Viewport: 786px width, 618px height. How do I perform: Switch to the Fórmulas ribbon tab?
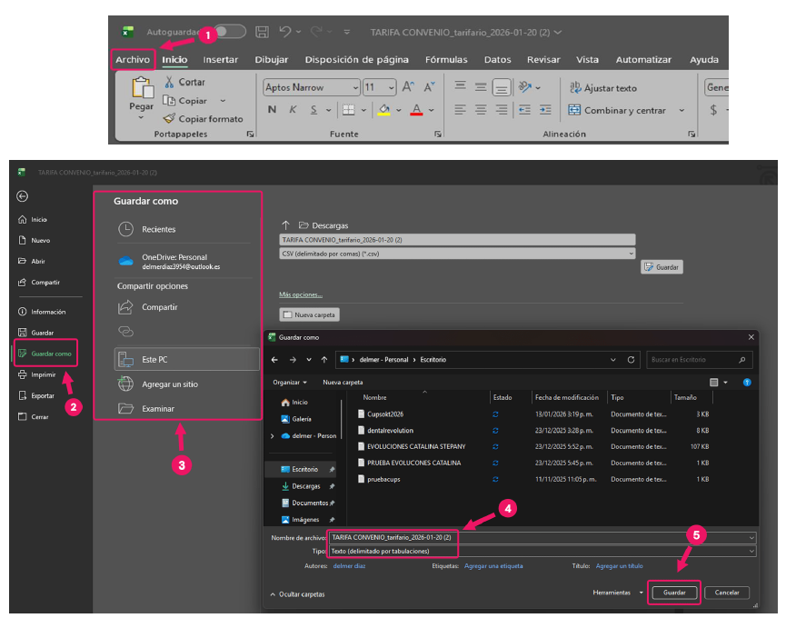[x=446, y=60]
